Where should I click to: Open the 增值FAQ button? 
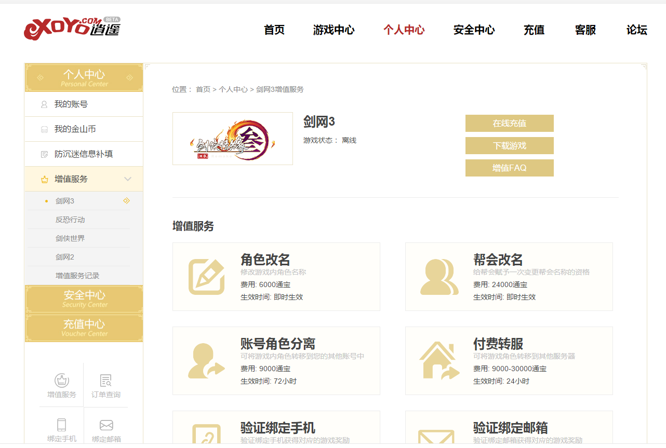(x=510, y=168)
